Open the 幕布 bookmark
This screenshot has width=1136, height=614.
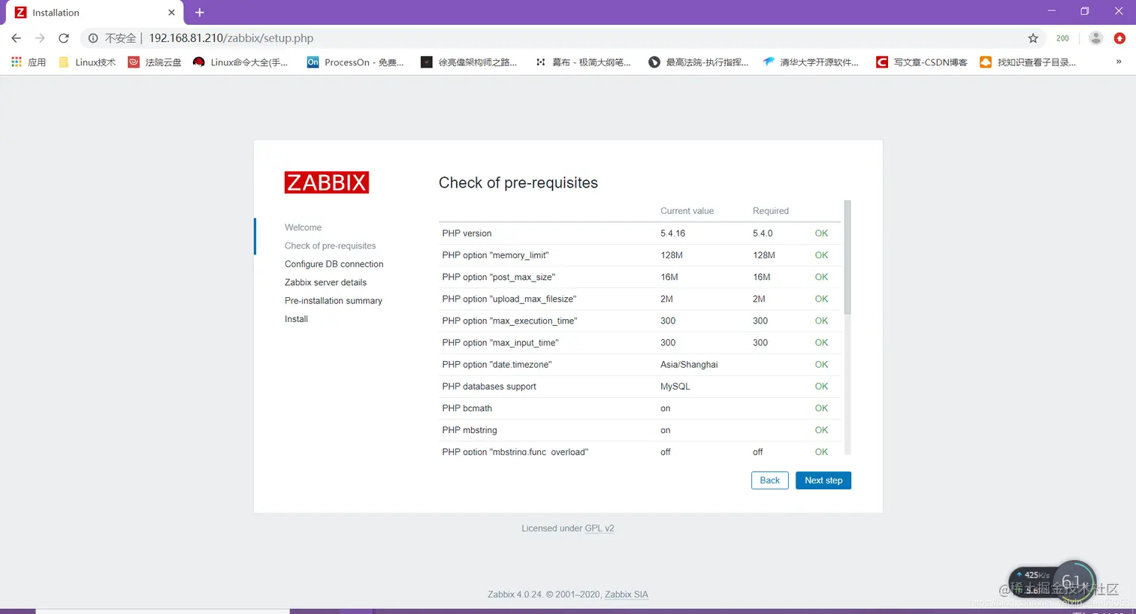(x=583, y=62)
